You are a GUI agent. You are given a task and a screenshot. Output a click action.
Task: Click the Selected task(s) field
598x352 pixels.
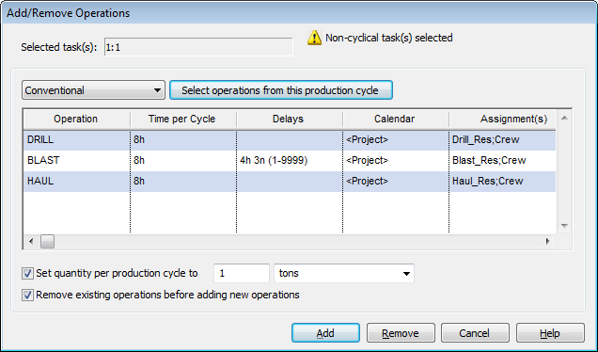[x=198, y=47]
